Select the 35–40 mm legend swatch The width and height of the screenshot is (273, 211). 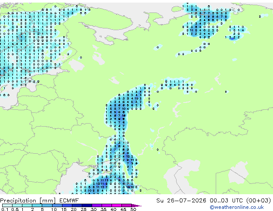point(107,205)
